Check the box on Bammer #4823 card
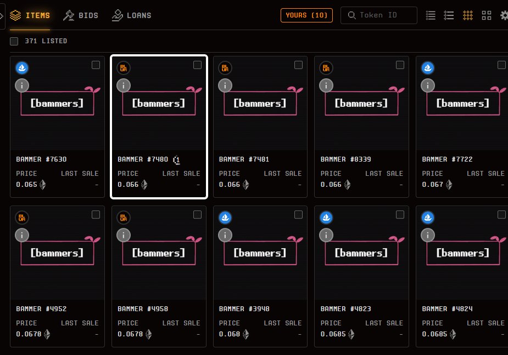Screen dimensions: 508x355 click(x=400, y=215)
